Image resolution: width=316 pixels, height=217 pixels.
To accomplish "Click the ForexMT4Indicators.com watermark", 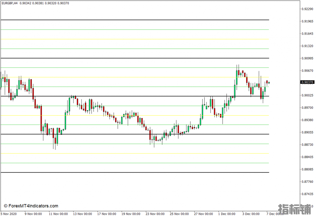I will [x=31, y=206].
